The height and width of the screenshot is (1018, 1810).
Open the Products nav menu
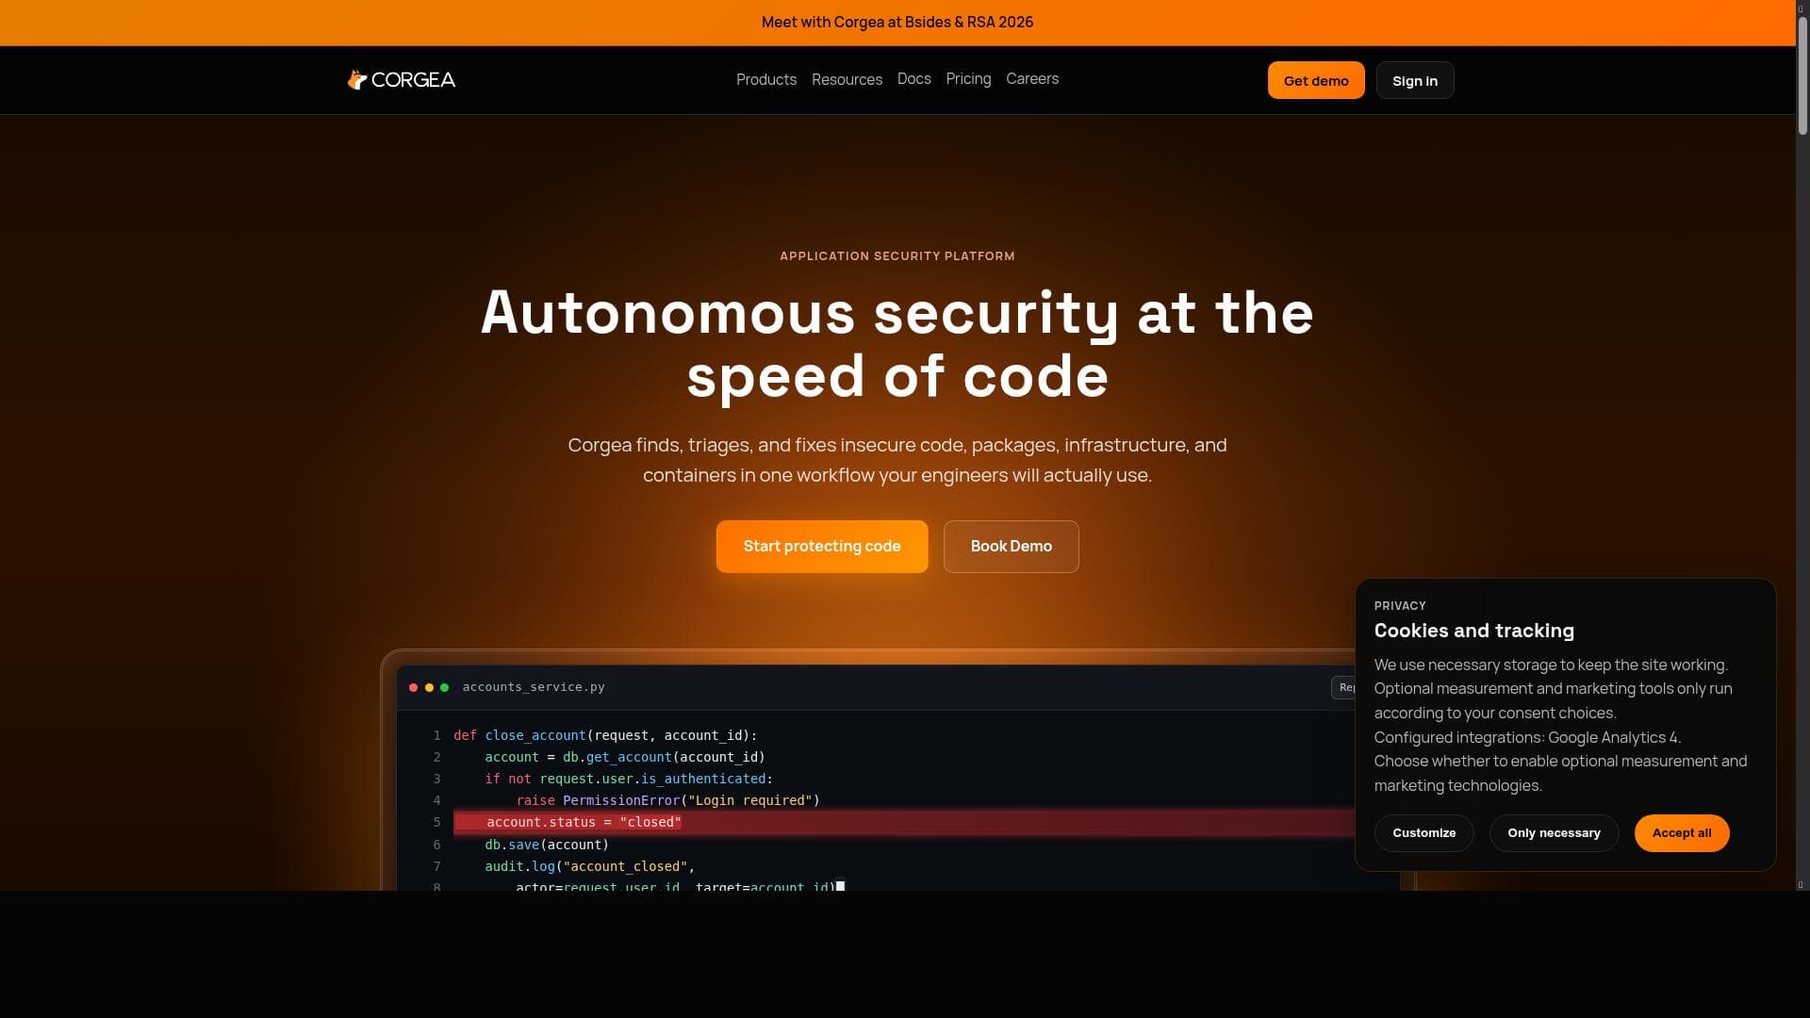click(x=765, y=80)
